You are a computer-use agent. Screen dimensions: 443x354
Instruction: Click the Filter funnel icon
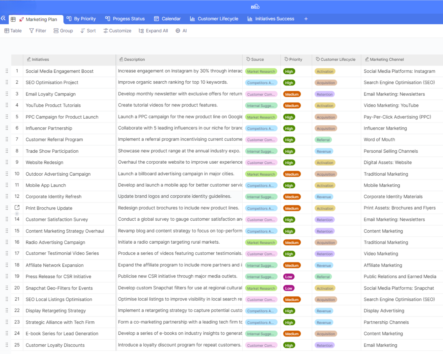click(31, 31)
